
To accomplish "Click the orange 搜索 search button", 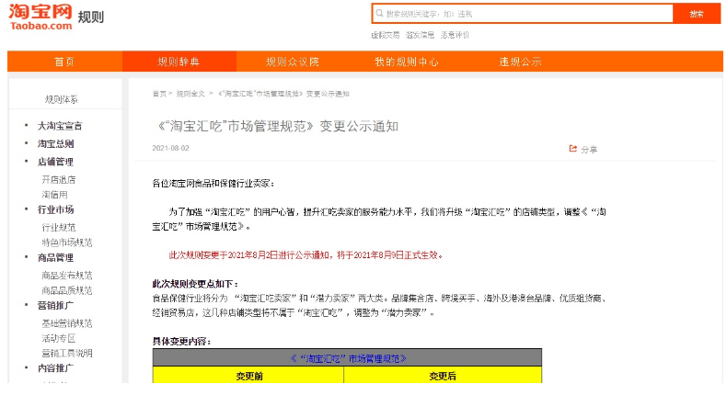I will [697, 14].
